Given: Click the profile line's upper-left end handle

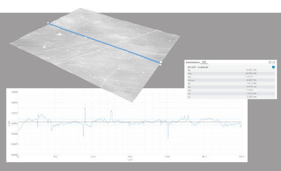Looking at the screenshot, I should click(x=48, y=23).
